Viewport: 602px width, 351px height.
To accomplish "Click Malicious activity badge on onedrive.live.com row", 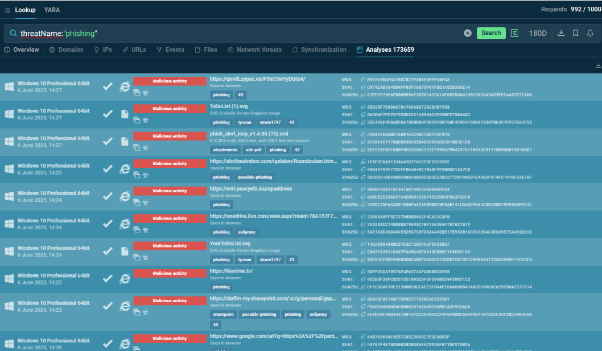I will (170, 218).
